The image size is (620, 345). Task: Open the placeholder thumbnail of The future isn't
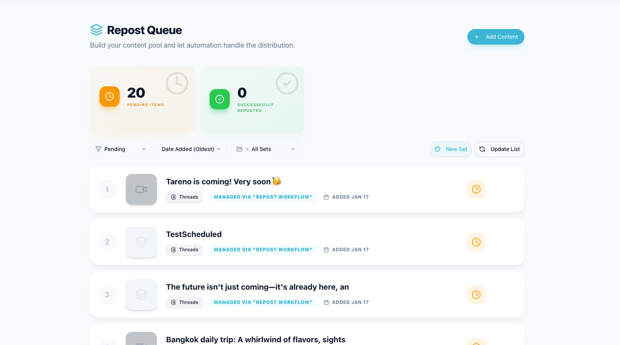tap(141, 295)
